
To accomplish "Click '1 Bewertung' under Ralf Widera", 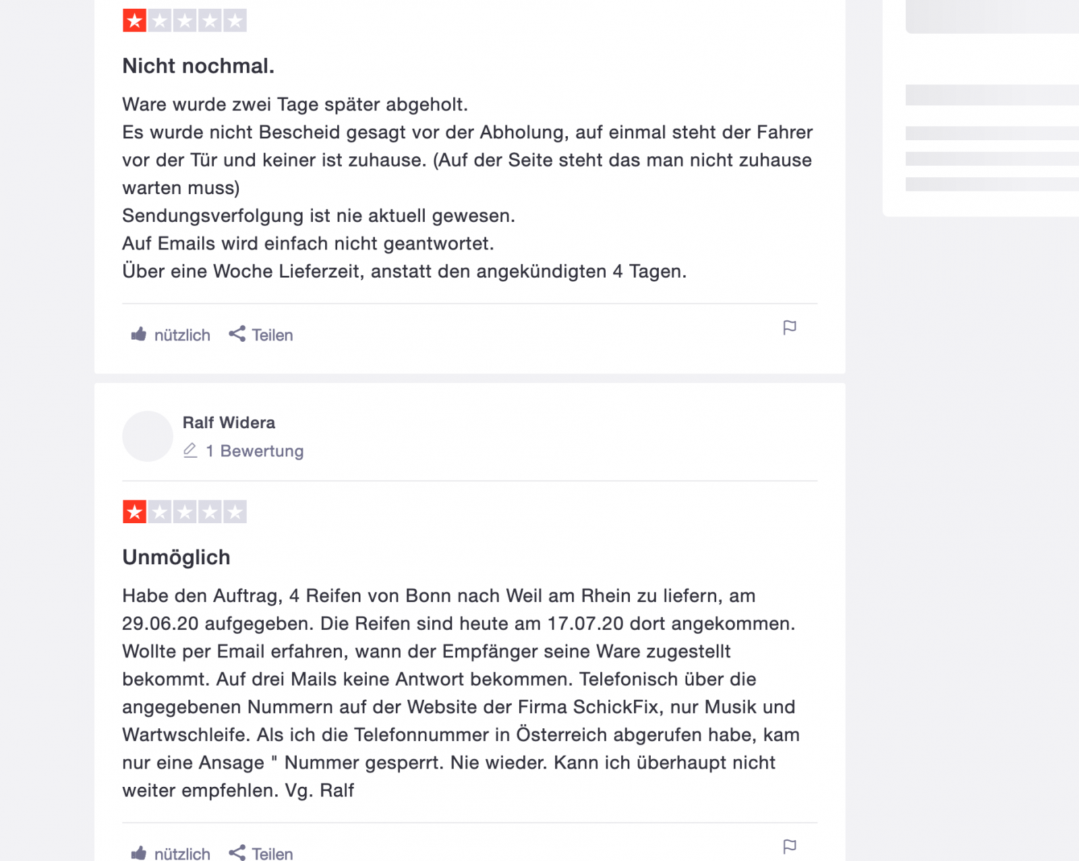I will 254,451.
